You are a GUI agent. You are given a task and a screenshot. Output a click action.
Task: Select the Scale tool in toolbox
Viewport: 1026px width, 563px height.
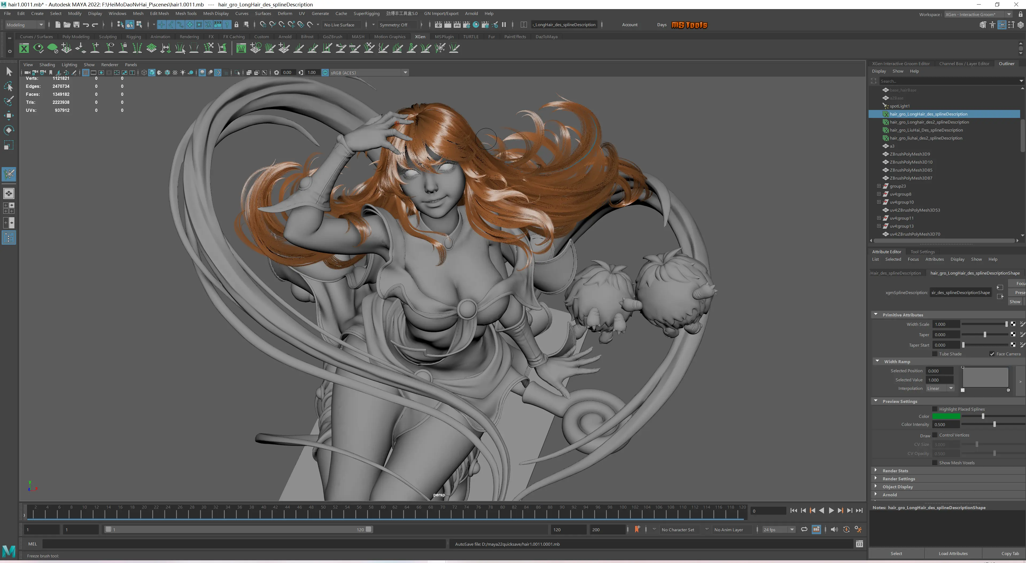(9, 145)
